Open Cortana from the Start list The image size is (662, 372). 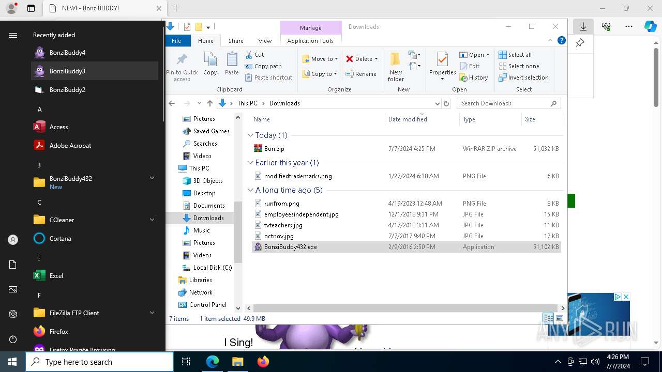[95, 239]
